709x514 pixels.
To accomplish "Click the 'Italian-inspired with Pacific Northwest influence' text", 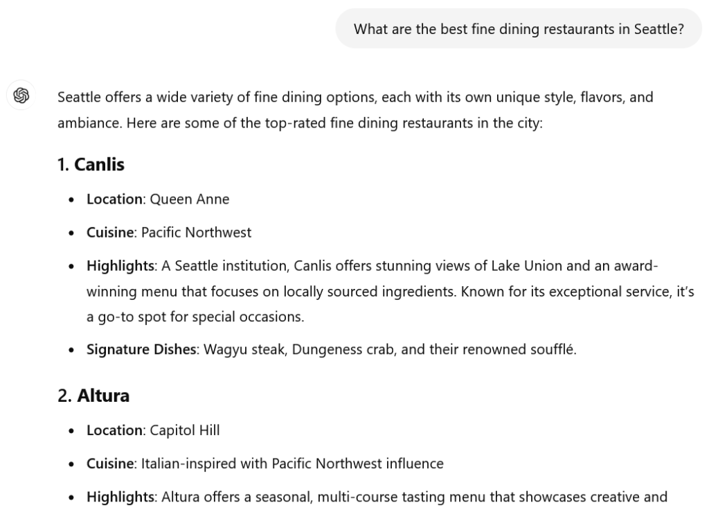I will (x=292, y=463).
